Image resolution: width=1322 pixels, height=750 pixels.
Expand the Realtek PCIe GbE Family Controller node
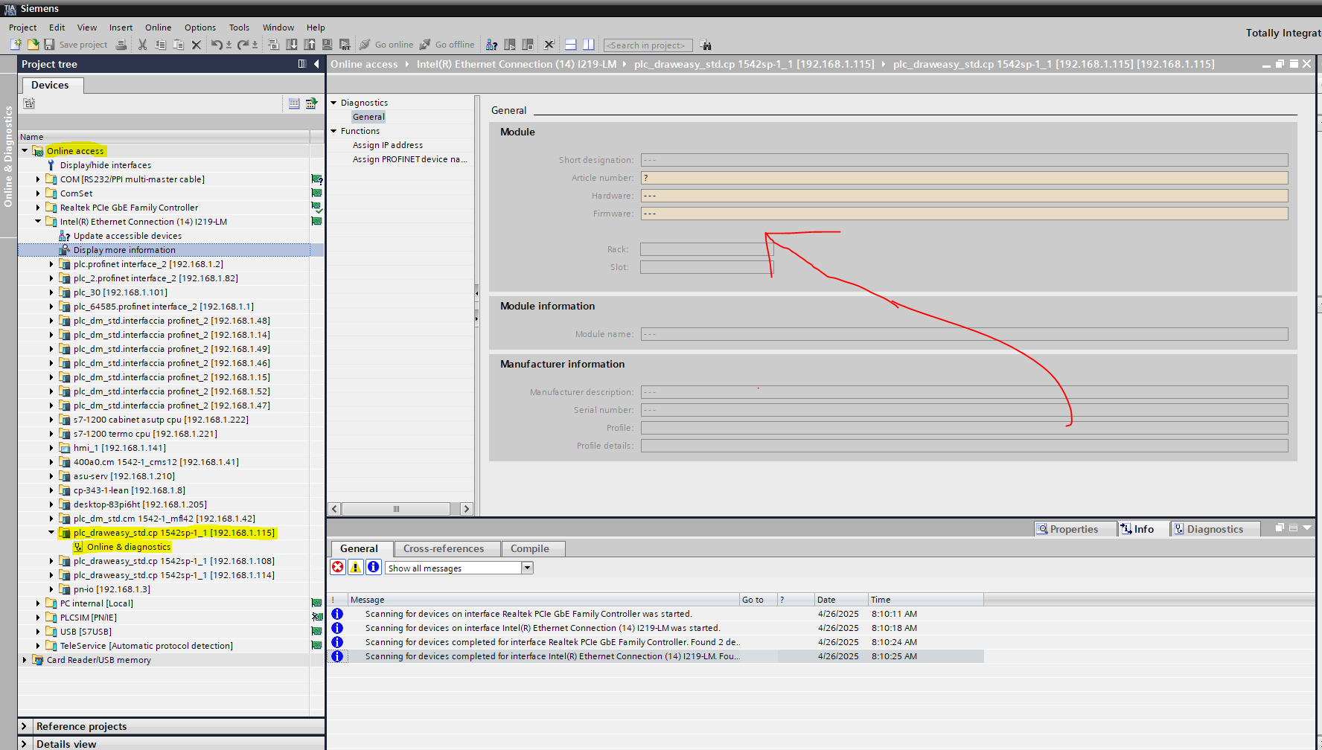click(38, 208)
